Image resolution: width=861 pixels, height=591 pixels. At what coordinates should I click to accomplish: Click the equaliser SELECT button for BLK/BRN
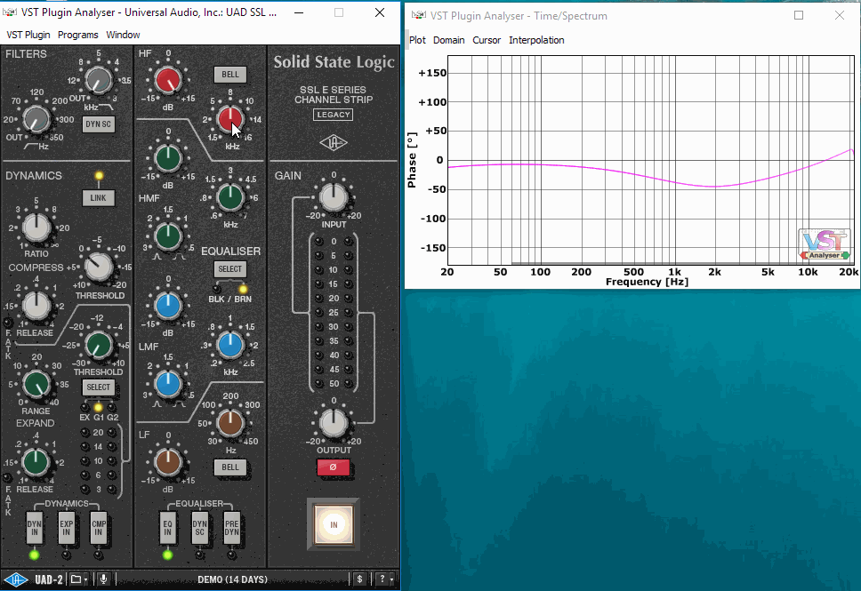point(230,269)
